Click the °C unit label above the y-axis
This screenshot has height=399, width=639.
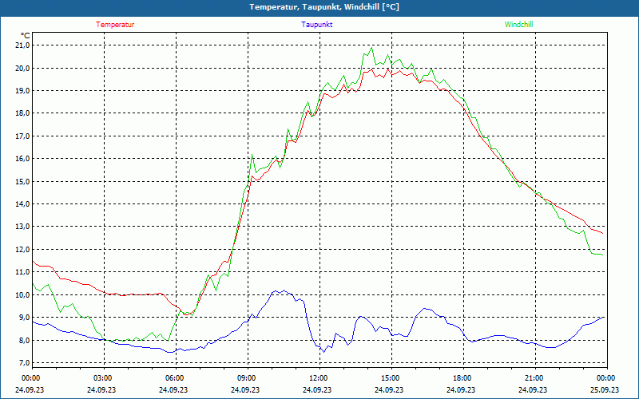coord(26,36)
